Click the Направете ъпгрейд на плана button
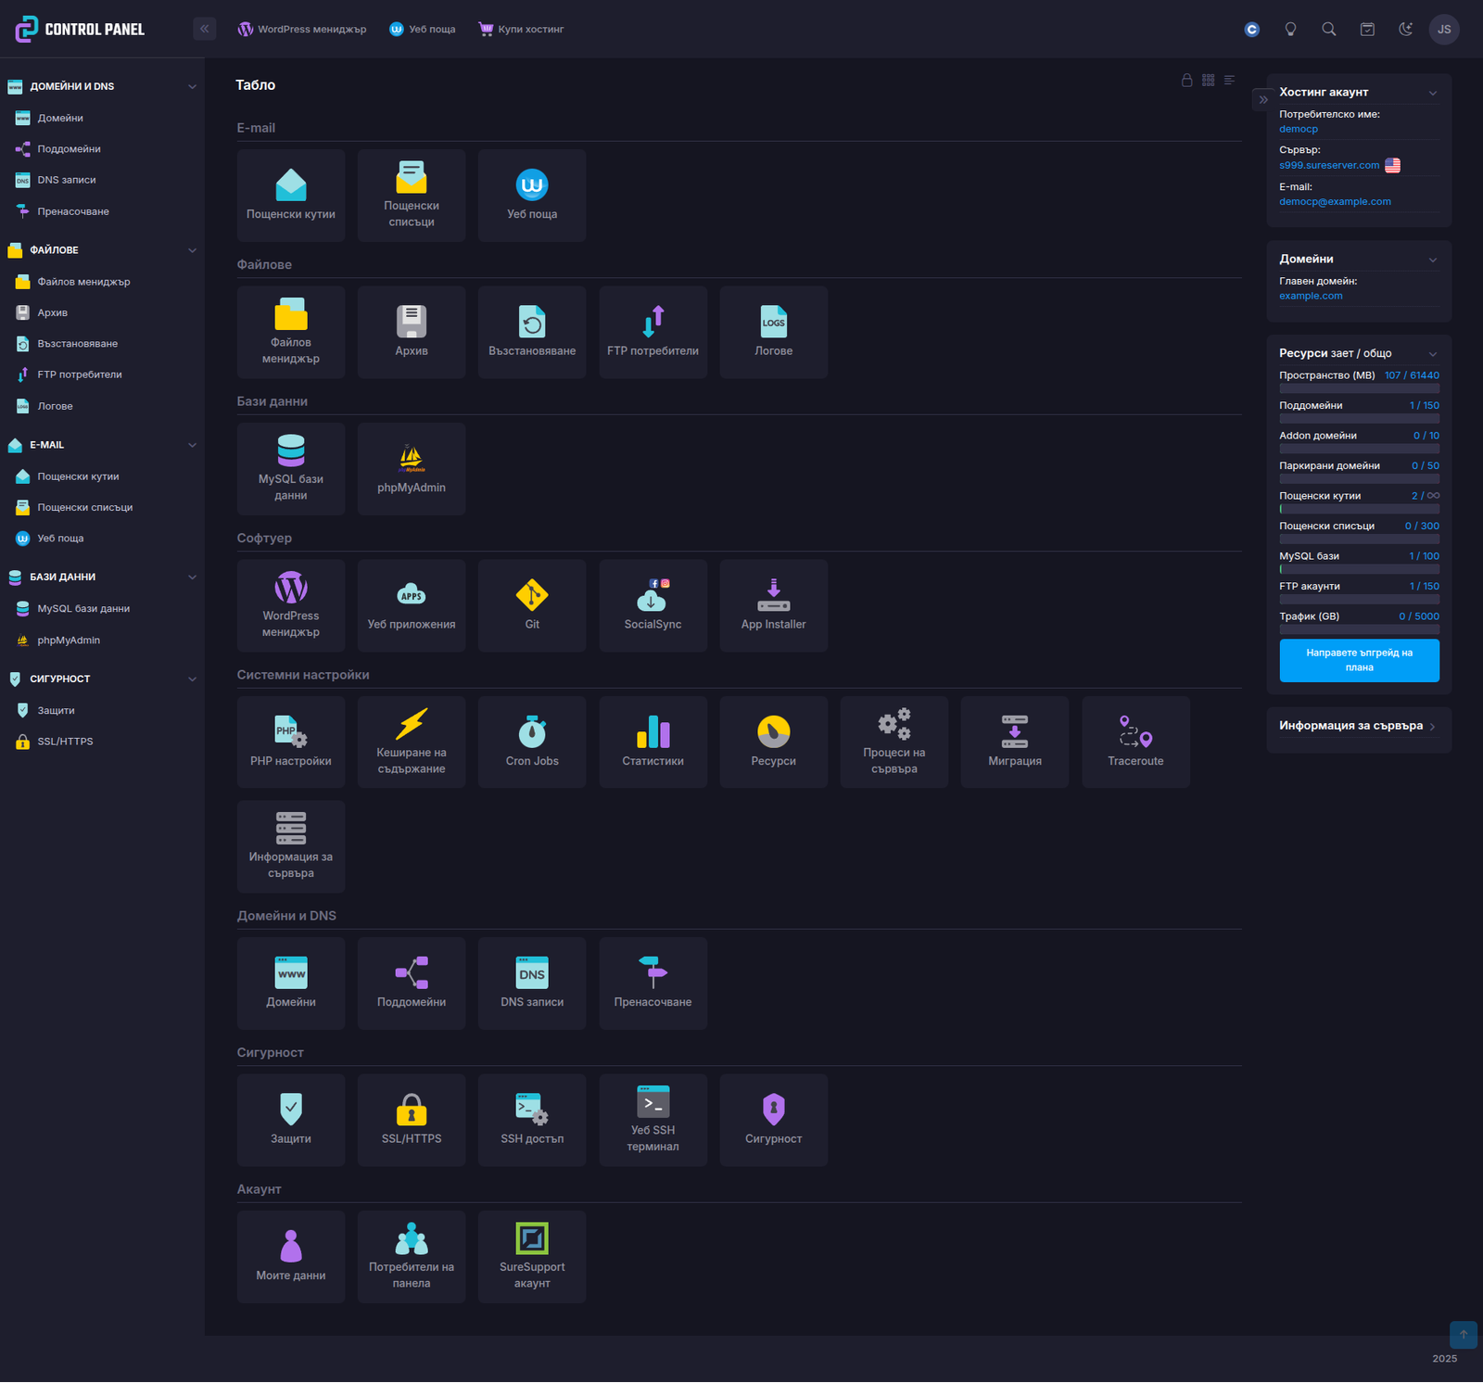The width and height of the screenshot is (1483, 1383). pyautogui.click(x=1359, y=660)
